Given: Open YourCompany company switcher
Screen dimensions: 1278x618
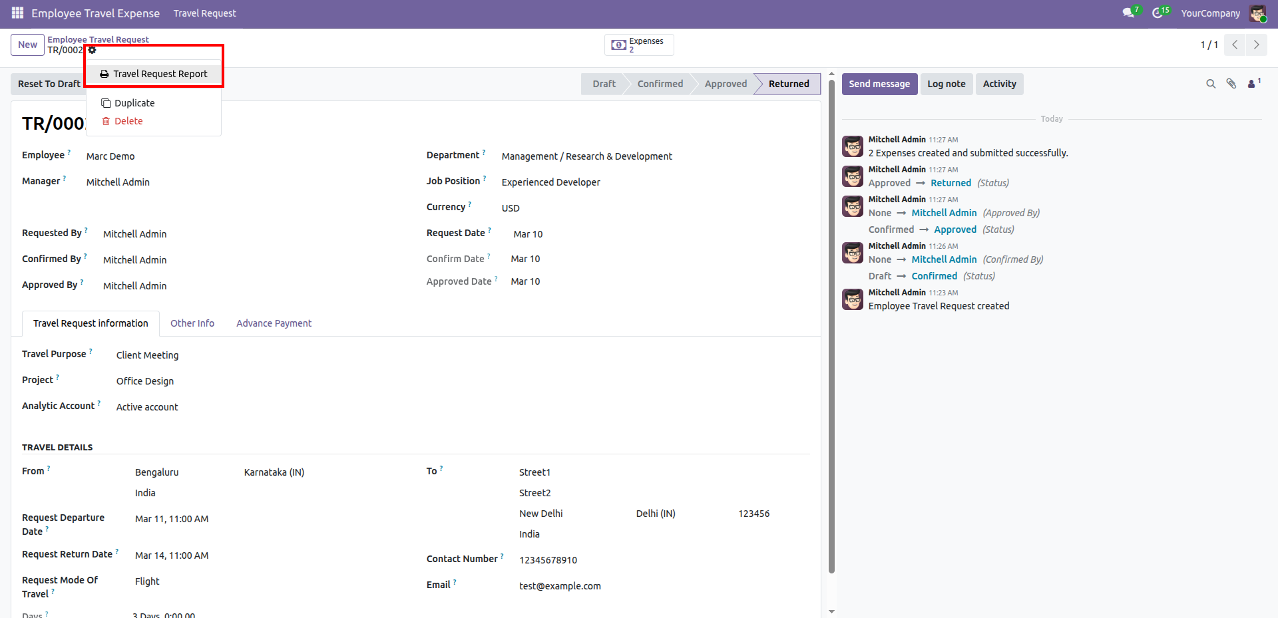Looking at the screenshot, I should point(1210,13).
